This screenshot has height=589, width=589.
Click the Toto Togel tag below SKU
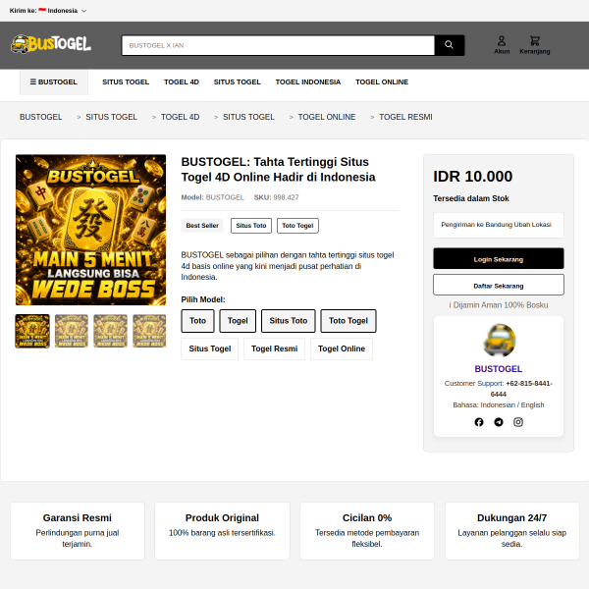297,226
